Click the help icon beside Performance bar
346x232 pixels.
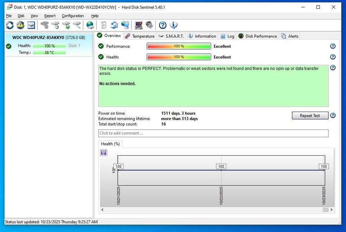pyautogui.click(x=333, y=46)
